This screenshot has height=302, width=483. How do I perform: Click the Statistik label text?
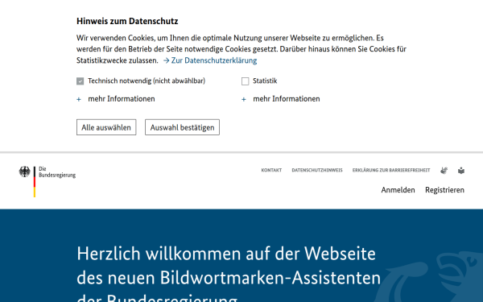[x=265, y=81]
